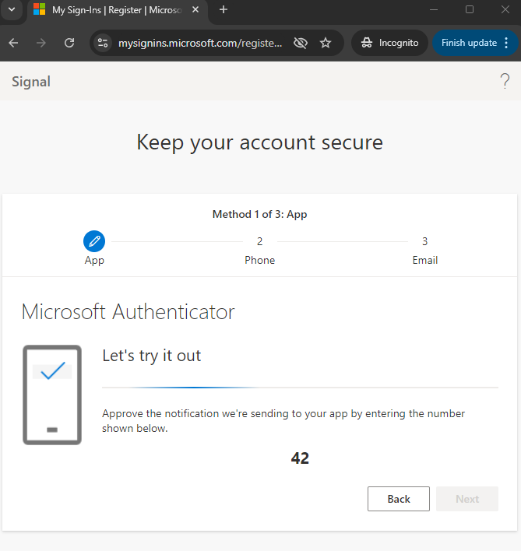Open site information icon in address bar
Screen dimensions: 521x551
[x=103, y=43]
